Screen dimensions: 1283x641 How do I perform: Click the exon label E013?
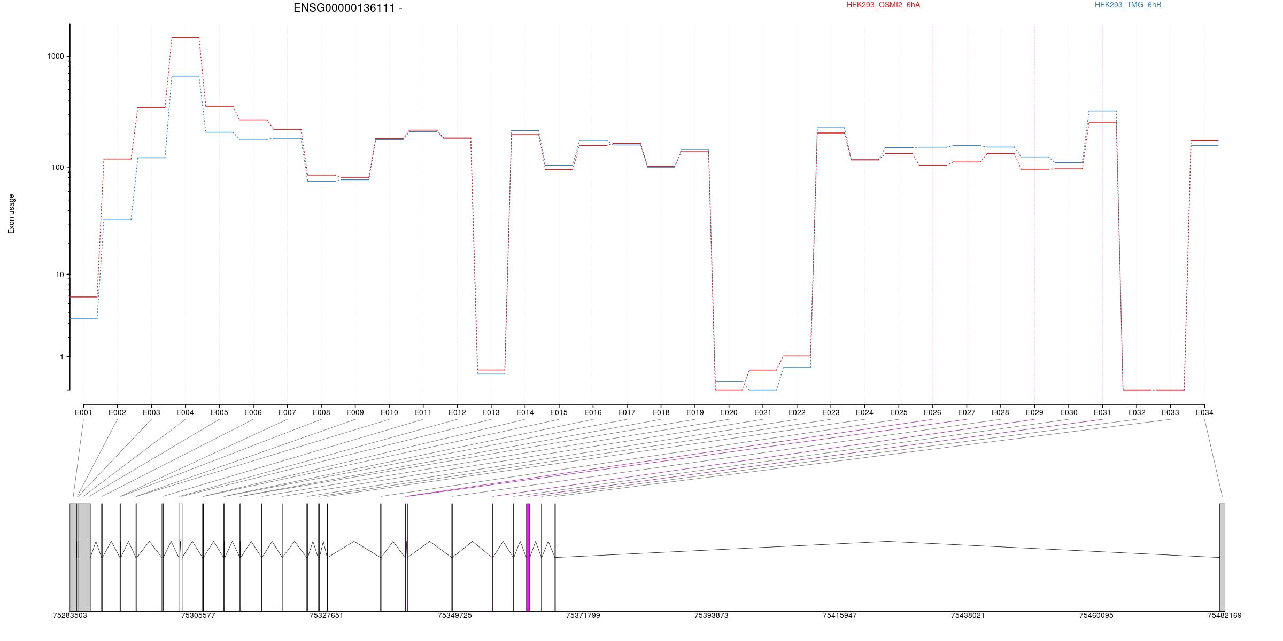pos(491,412)
